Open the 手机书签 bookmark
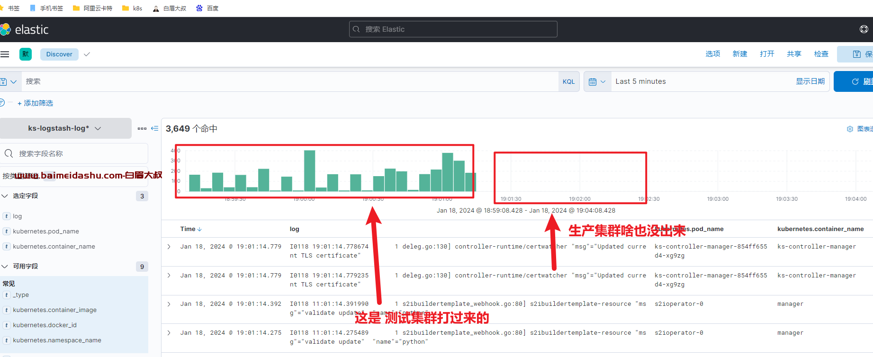Viewport: 873px width, 357px height. [x=46, y=8]
